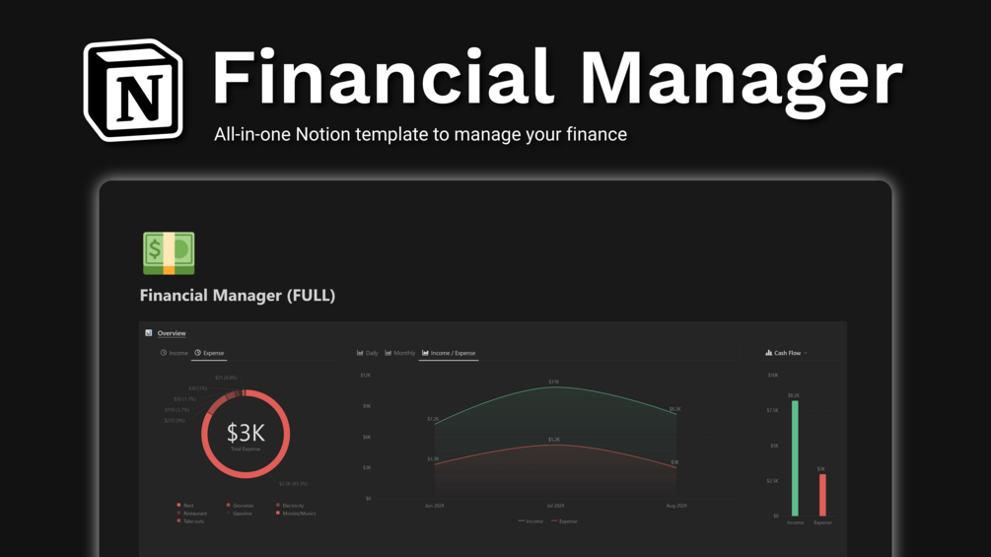Click the Take outs legend item
The height and width of the screenshot is (557, 991).
190,521
